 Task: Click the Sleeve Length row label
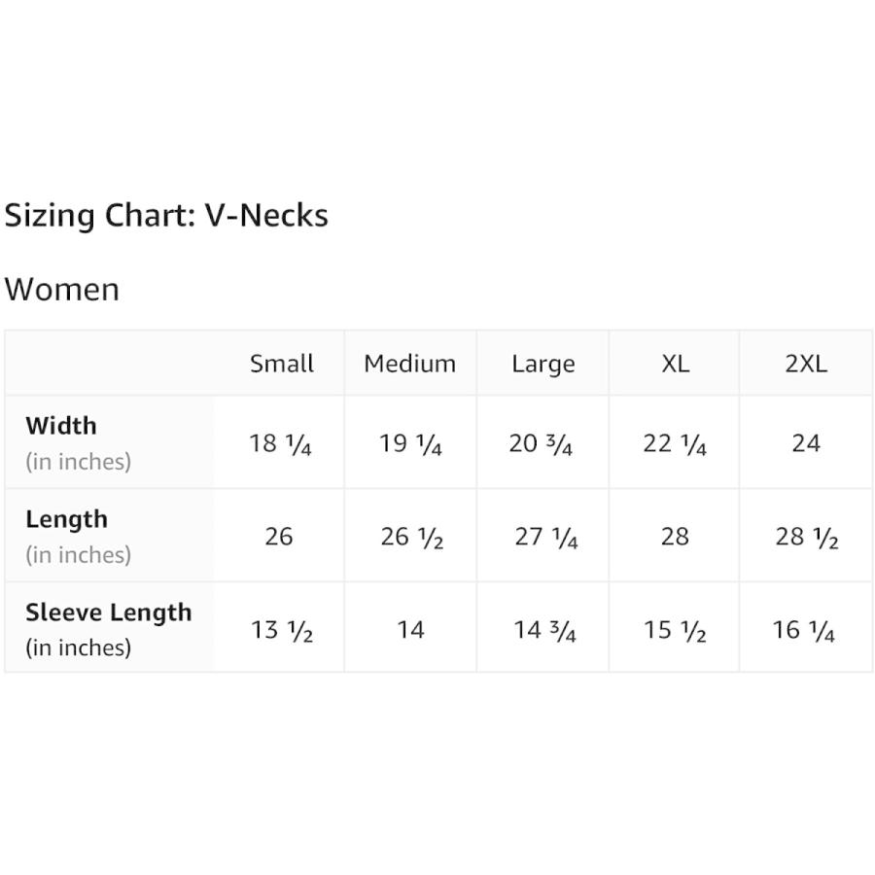(108, 612)
